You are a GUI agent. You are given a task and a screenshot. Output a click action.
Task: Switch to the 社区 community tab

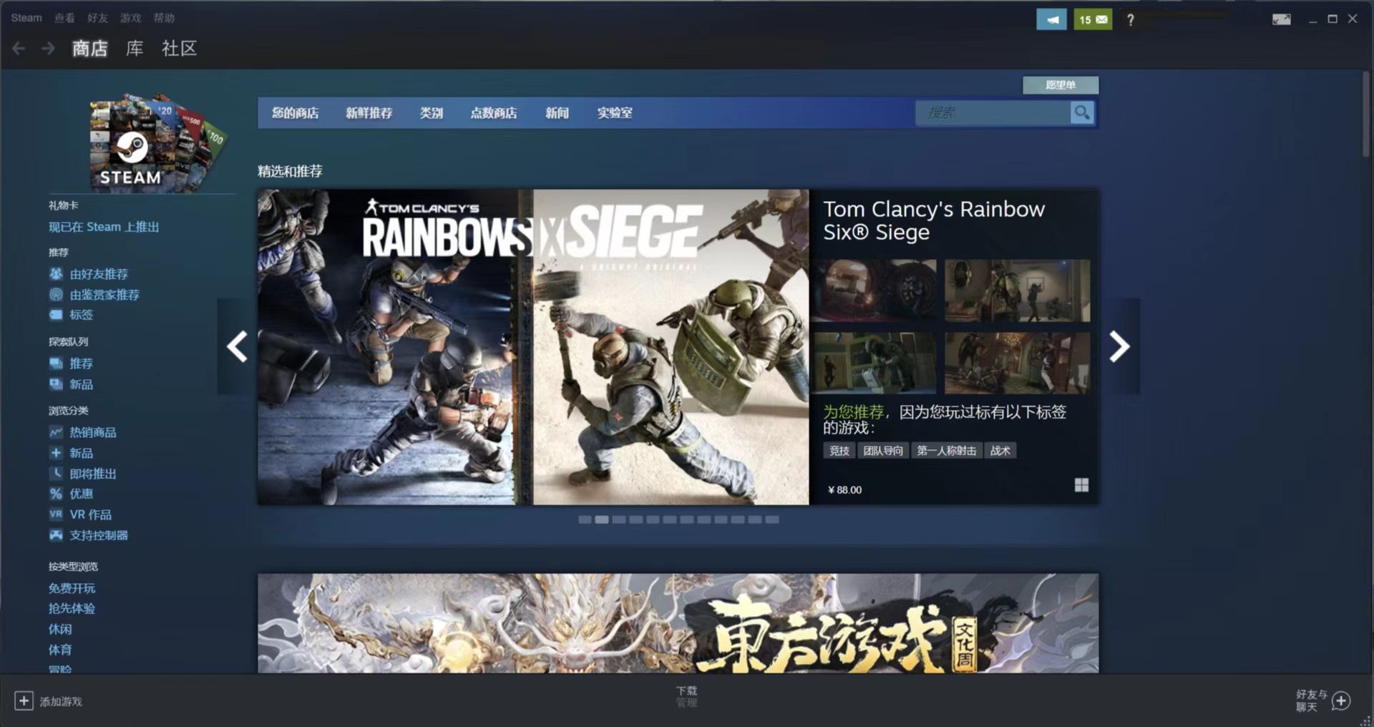click(179, 48)
